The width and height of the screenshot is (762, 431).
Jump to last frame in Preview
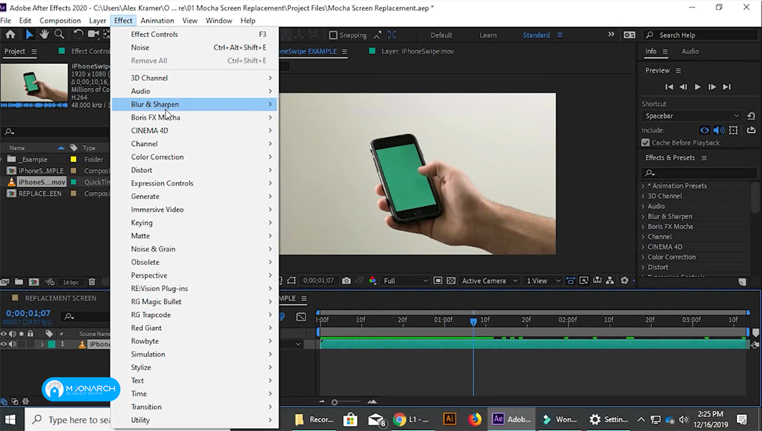point(727,87)
